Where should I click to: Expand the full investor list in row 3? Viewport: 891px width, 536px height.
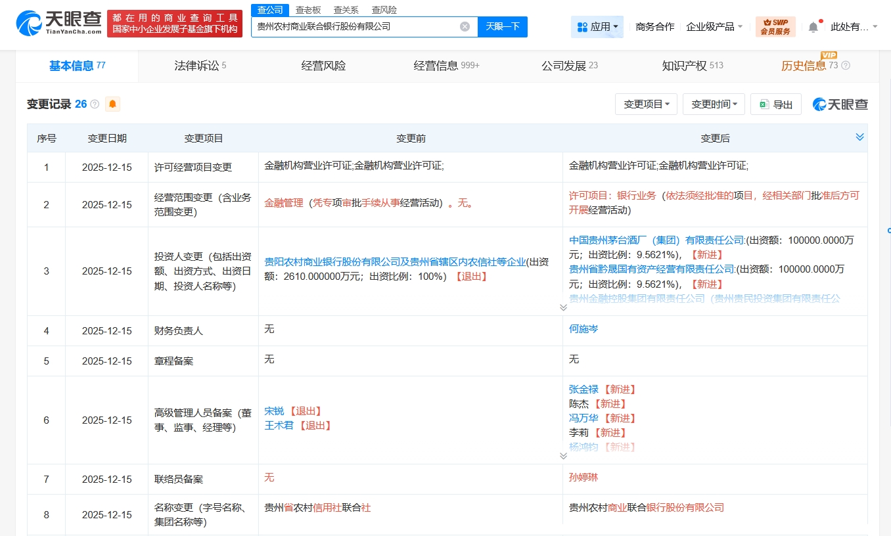click(563, 307)
